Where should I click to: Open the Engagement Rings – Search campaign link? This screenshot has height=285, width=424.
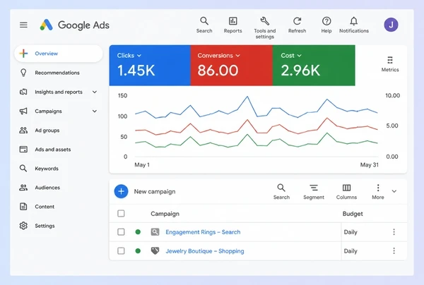pos(203,232)
